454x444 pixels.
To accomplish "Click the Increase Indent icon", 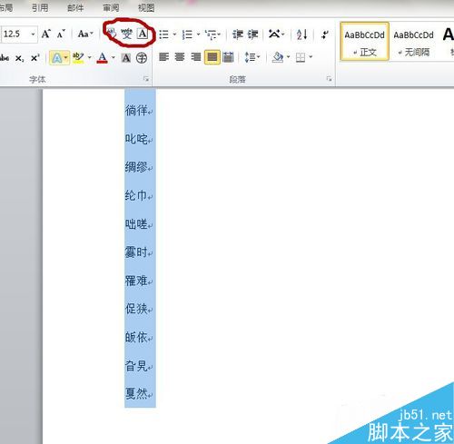I will (x=252, y=35).
